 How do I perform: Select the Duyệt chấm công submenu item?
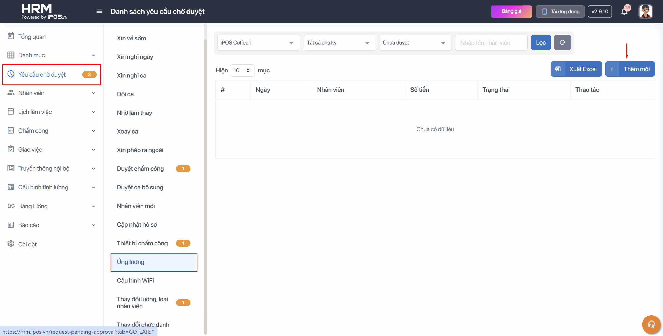click(140, 169)
